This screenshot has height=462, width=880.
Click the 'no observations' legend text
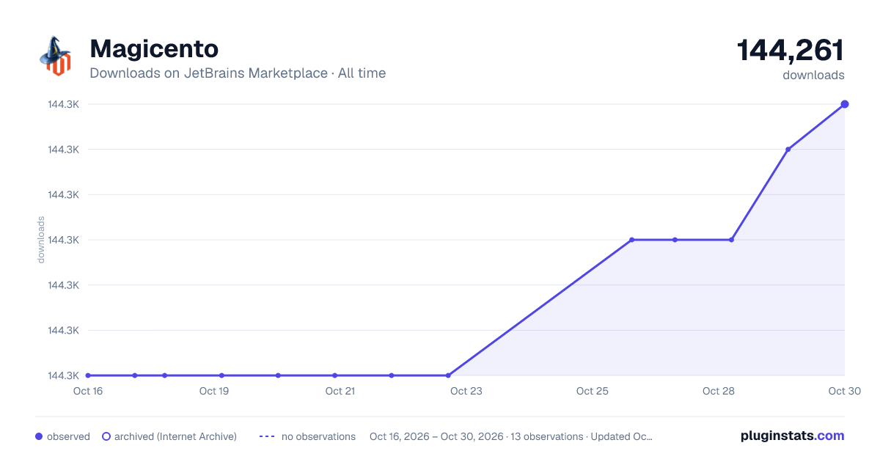tap(318, 436)
